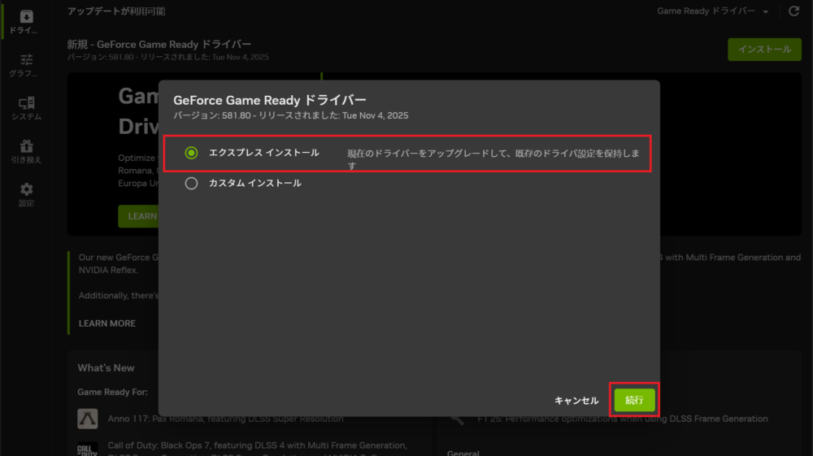Image resolution: width=813 pixels, height=456 pixels.
Task: Click the green インストール button
Action: (x=763, y=50)
